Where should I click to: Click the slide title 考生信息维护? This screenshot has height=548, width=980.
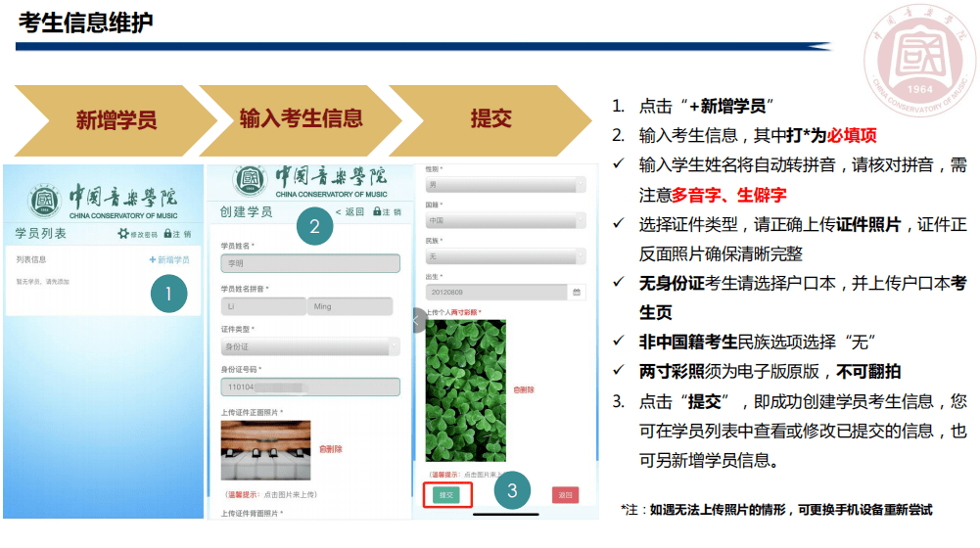86,23
